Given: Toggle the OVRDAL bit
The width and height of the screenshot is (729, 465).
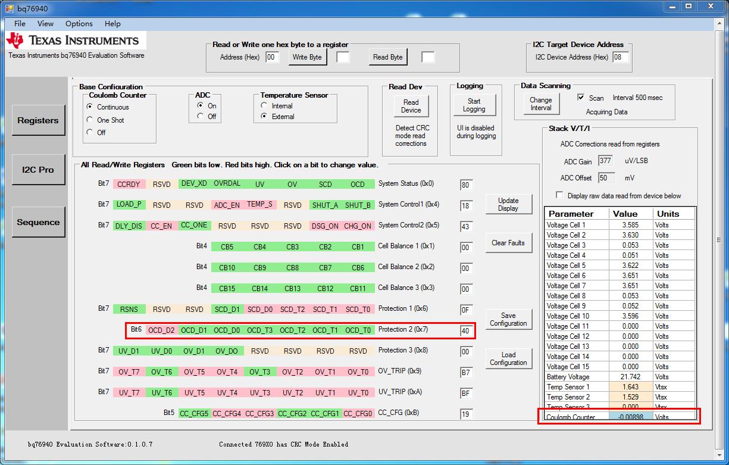Looking at the screenshot, I should tap(227, 184).
